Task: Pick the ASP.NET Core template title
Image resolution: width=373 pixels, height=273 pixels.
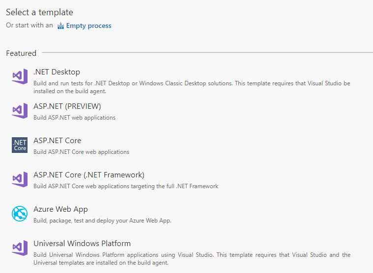Action: (57, 141)
